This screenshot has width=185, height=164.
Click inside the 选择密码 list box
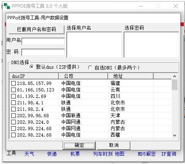(x=151, y=45)
